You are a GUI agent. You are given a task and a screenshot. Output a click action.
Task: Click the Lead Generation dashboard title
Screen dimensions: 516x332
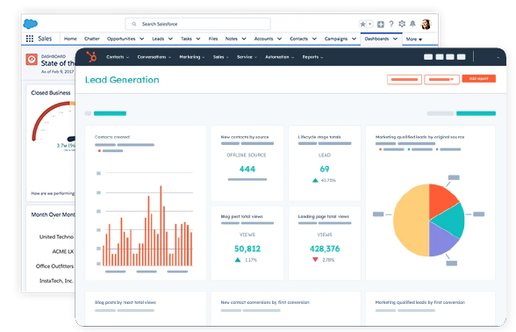pyautogui.click(x=122, y=80)
